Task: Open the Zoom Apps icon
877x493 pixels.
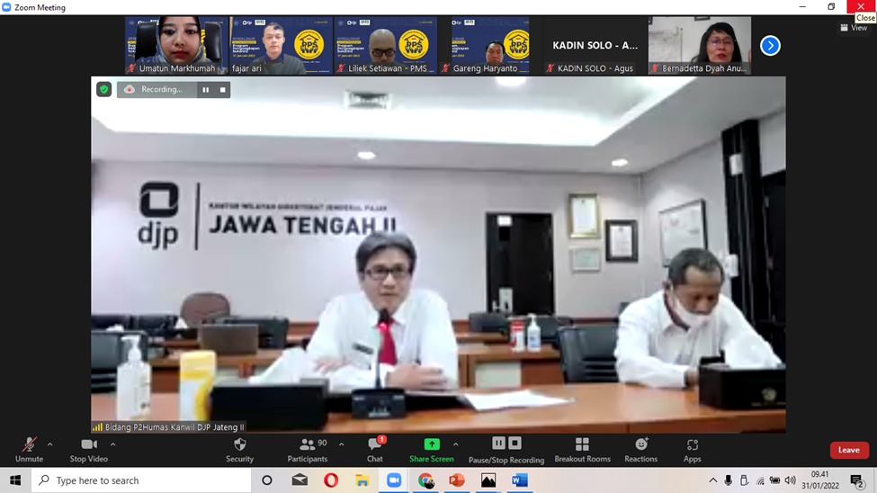Action: 692,444
